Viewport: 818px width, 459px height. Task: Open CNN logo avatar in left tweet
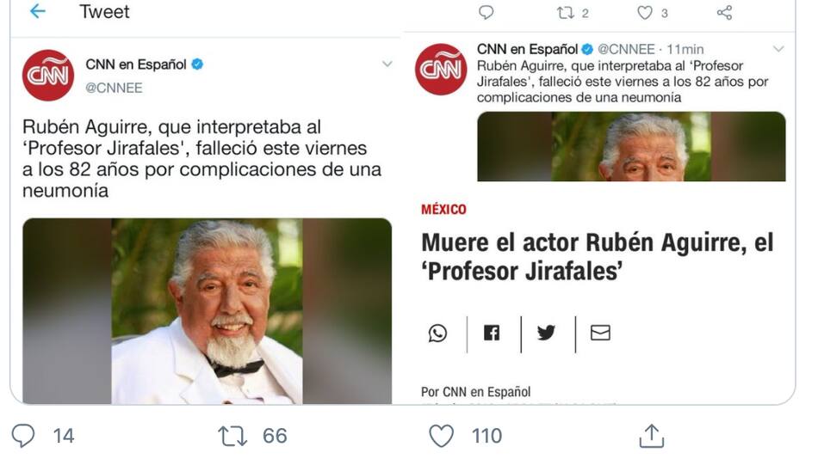click(48, 75)
